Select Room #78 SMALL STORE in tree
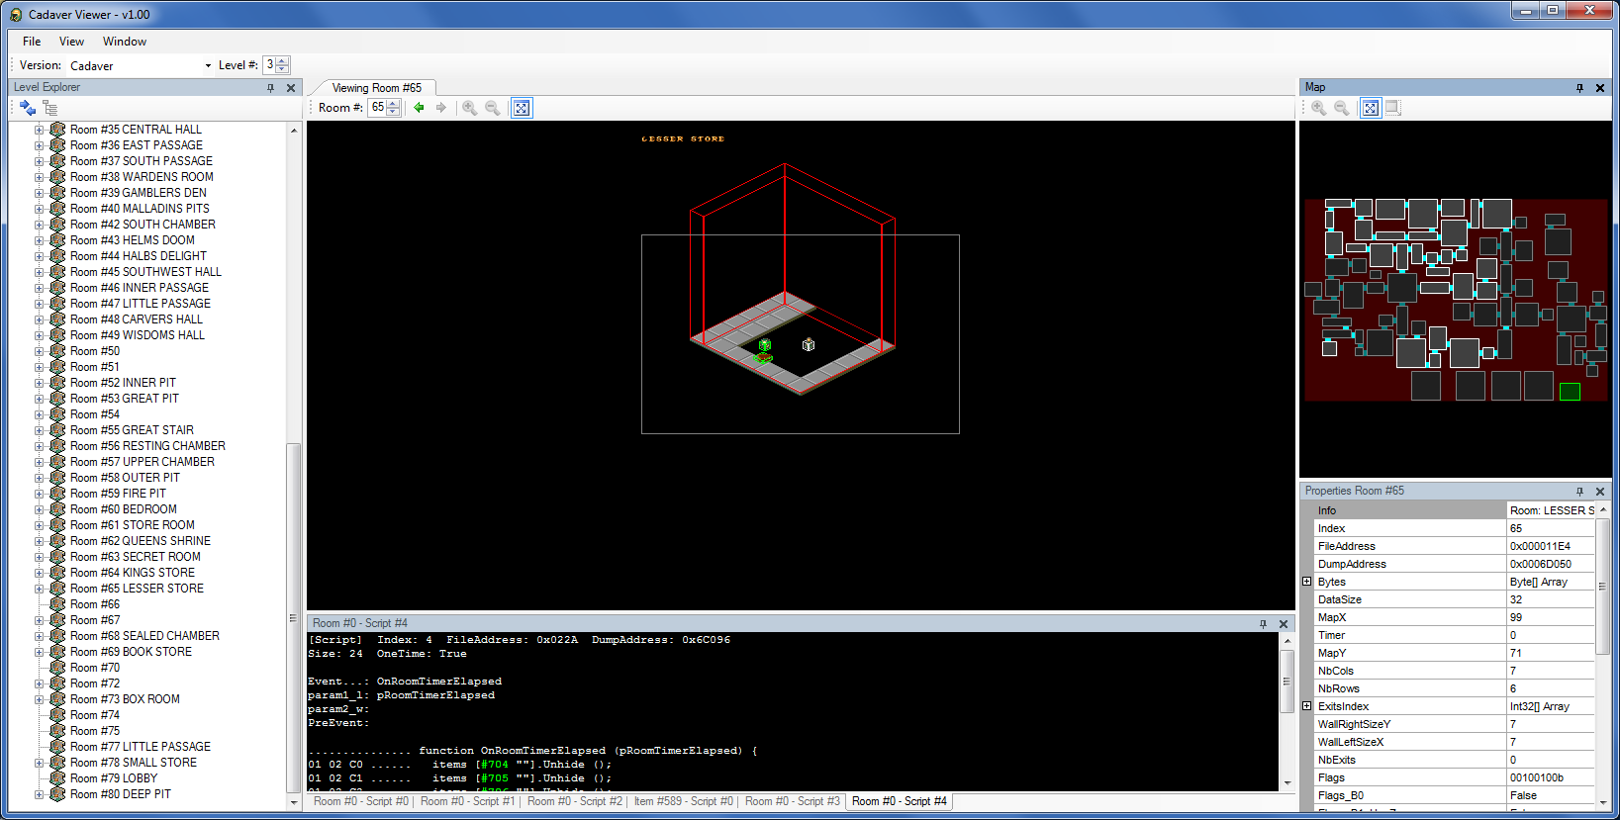The width and height of the screenshot is (1620, 820). [x=134, y=763]
